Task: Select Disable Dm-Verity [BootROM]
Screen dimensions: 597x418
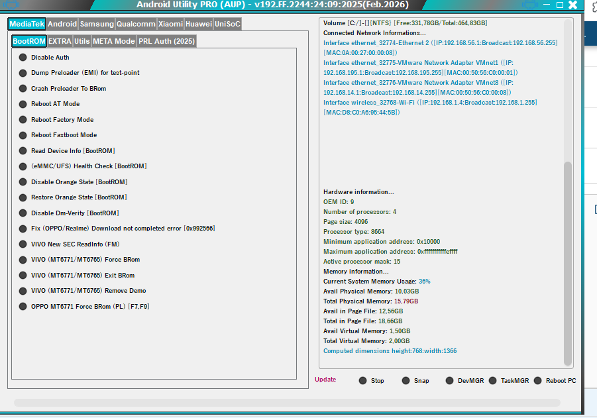Action: click(x=69, y=213)
